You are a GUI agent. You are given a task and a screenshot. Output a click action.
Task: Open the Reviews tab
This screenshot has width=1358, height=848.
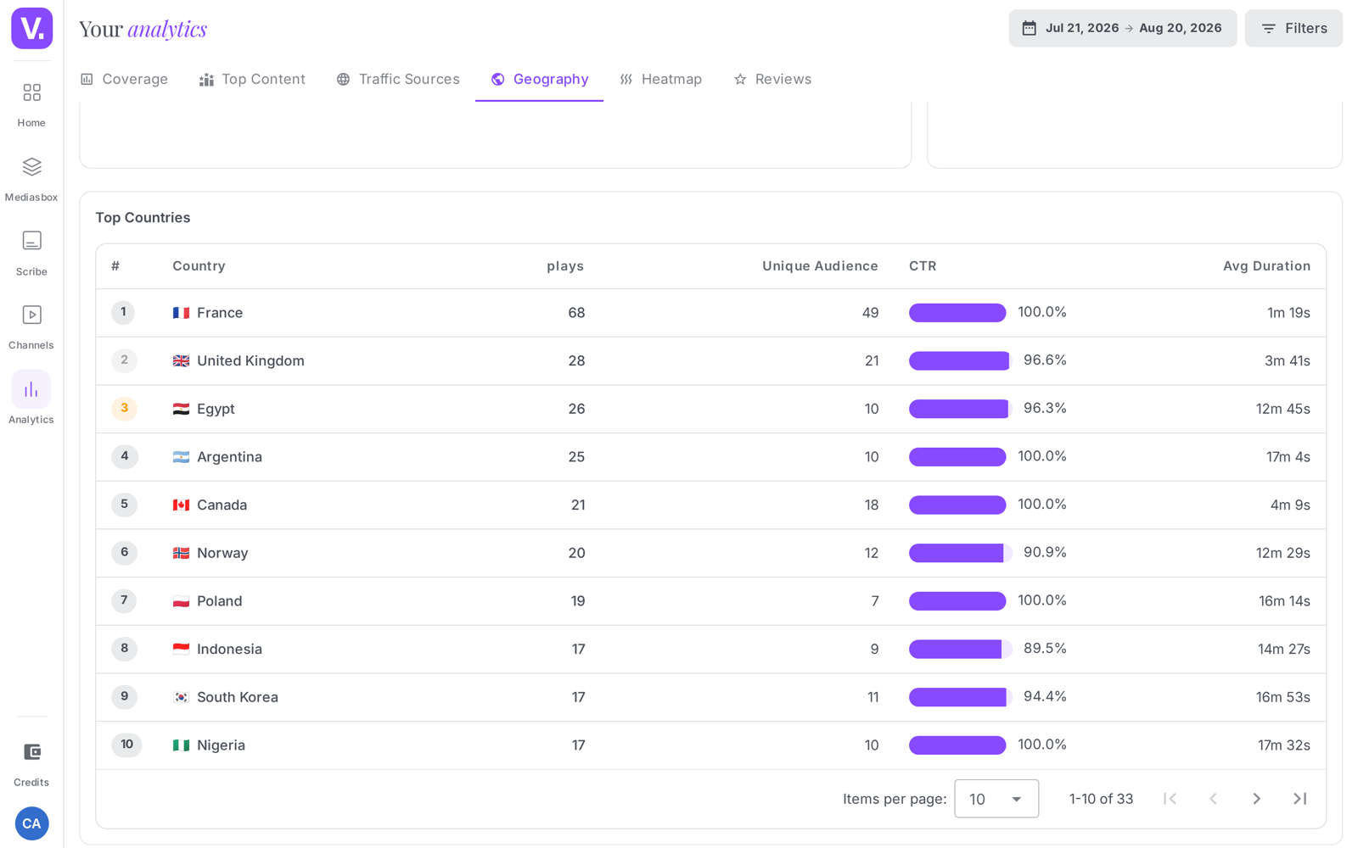point(772,79)
